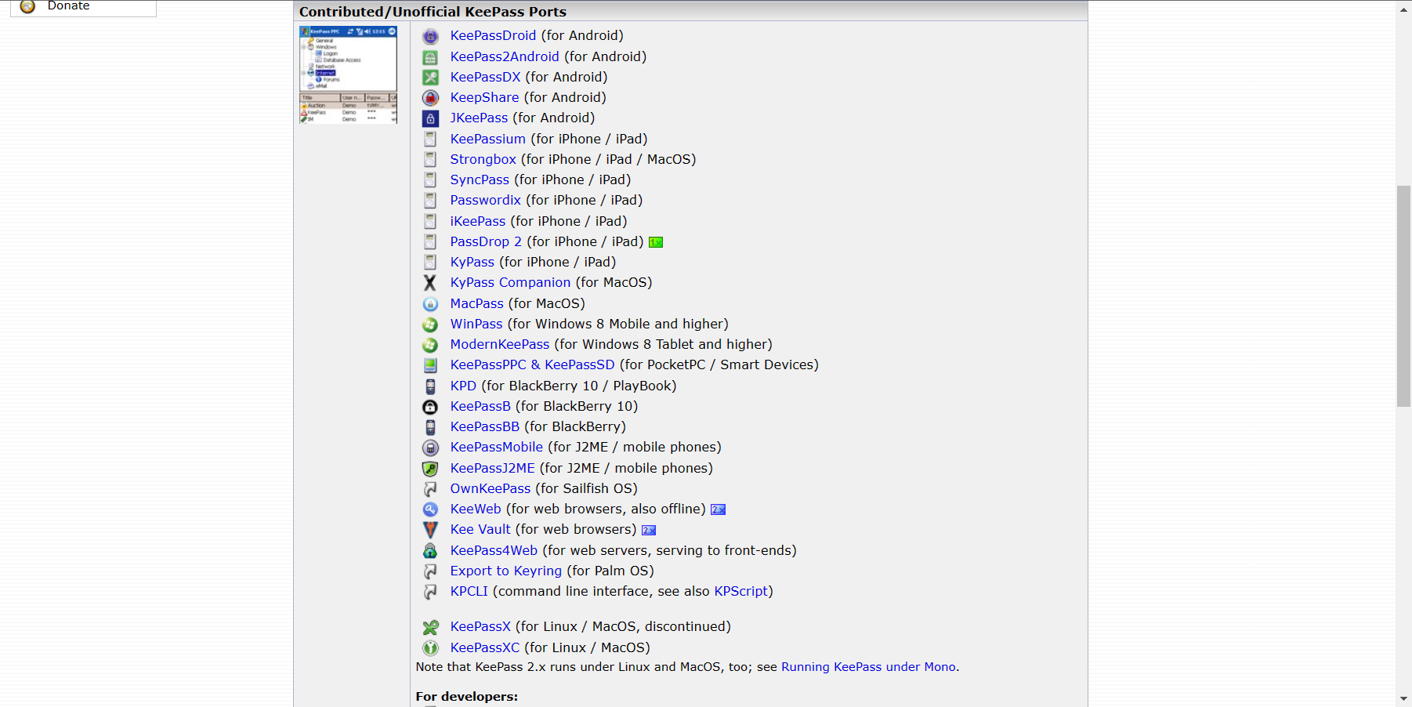Click the scrollbar up arrow
The width and height of the screenshot is (1412, 707).
tap(1403, 9)
